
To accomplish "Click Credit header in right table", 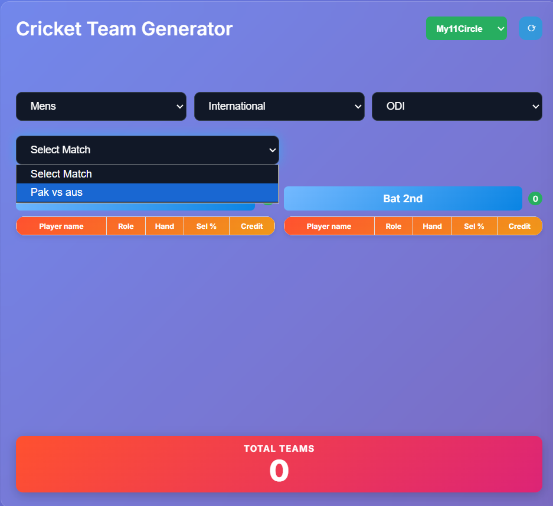I will 519,226.
